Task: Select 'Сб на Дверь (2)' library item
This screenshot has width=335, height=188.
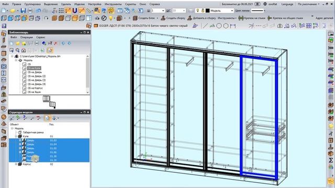Action: pos(37,76)
